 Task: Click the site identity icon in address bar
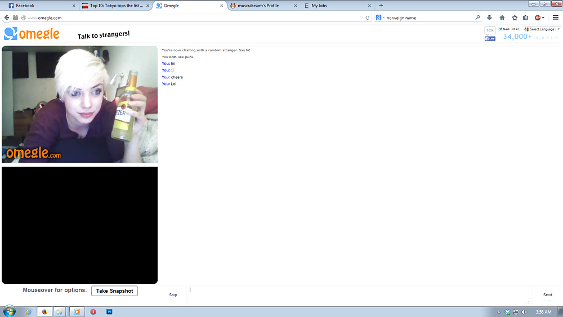[23, 17]
